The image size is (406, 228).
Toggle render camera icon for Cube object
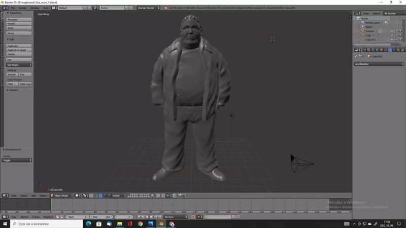400,35
